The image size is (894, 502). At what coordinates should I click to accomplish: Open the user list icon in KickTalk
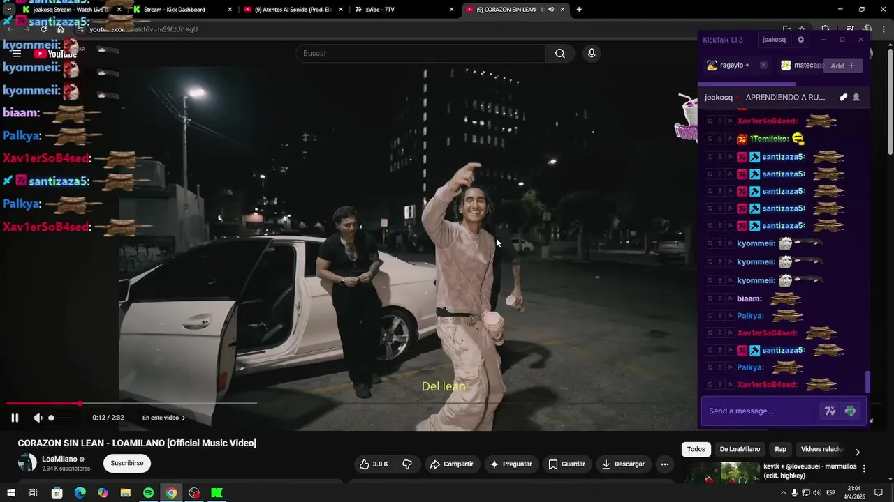(856, 97)
